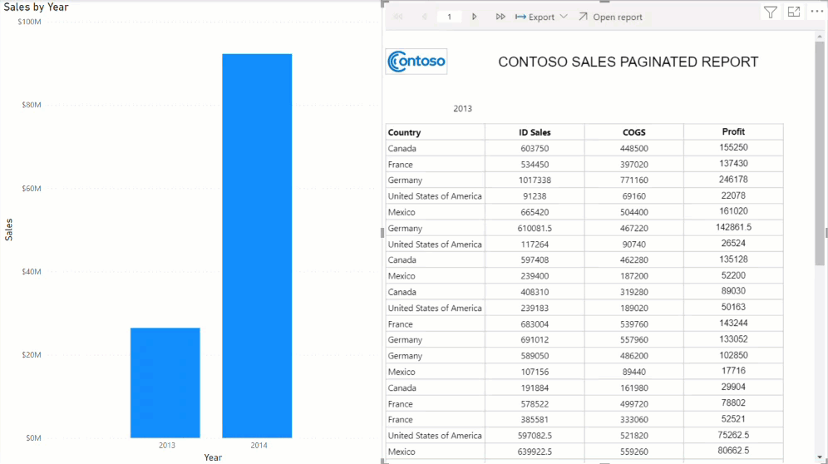Click Profit value 78802
Image resolution: width=828 pixels, height=464 pixels.
pos(733,402)
